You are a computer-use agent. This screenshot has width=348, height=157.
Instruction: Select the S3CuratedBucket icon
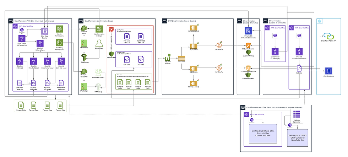248,45
